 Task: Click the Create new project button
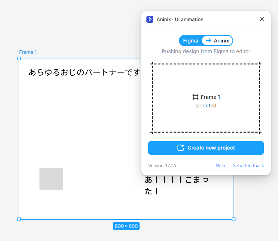206,148
